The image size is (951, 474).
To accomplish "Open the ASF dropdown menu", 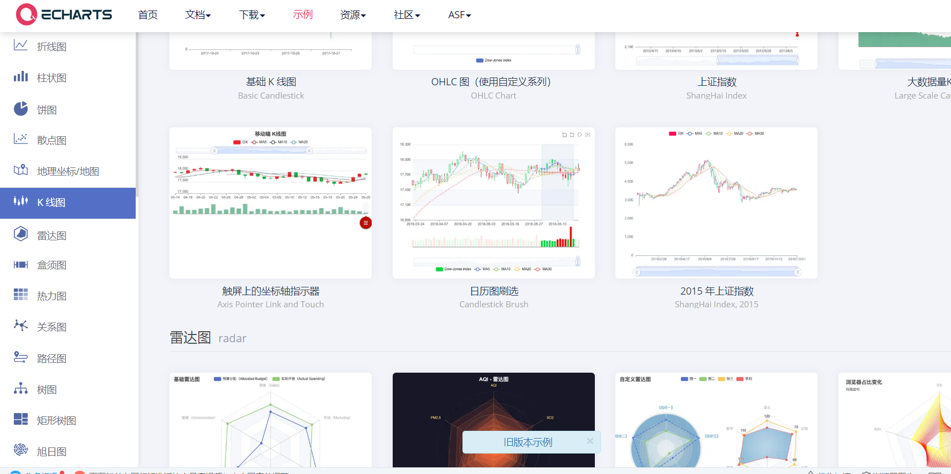I will [x=460, y=15].
